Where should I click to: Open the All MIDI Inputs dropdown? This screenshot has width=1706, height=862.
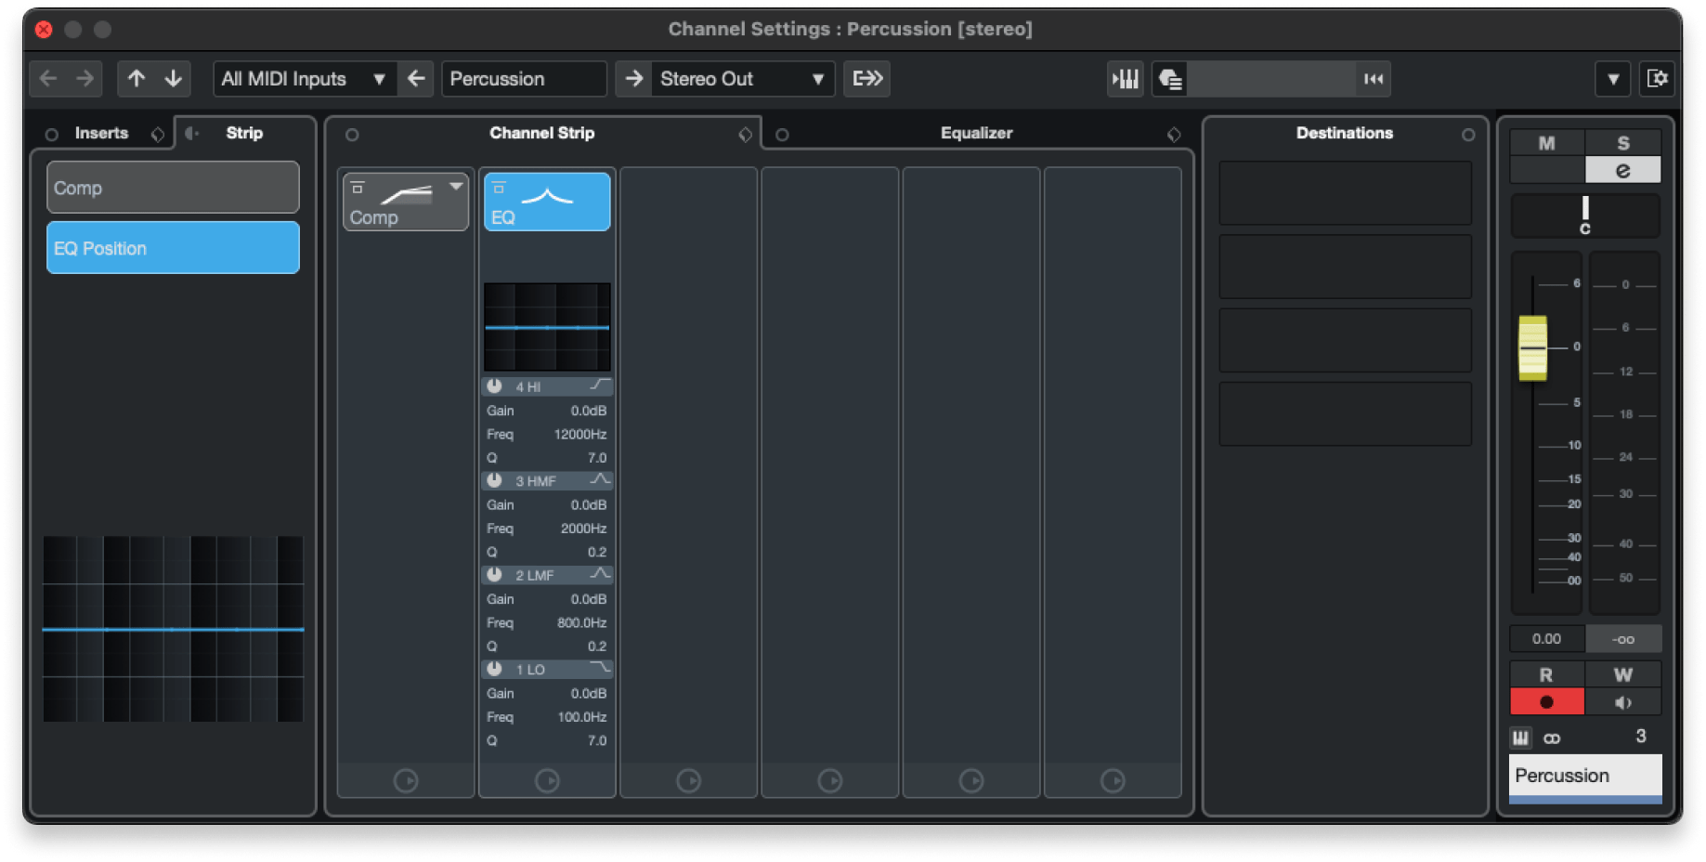click(305, 79)
